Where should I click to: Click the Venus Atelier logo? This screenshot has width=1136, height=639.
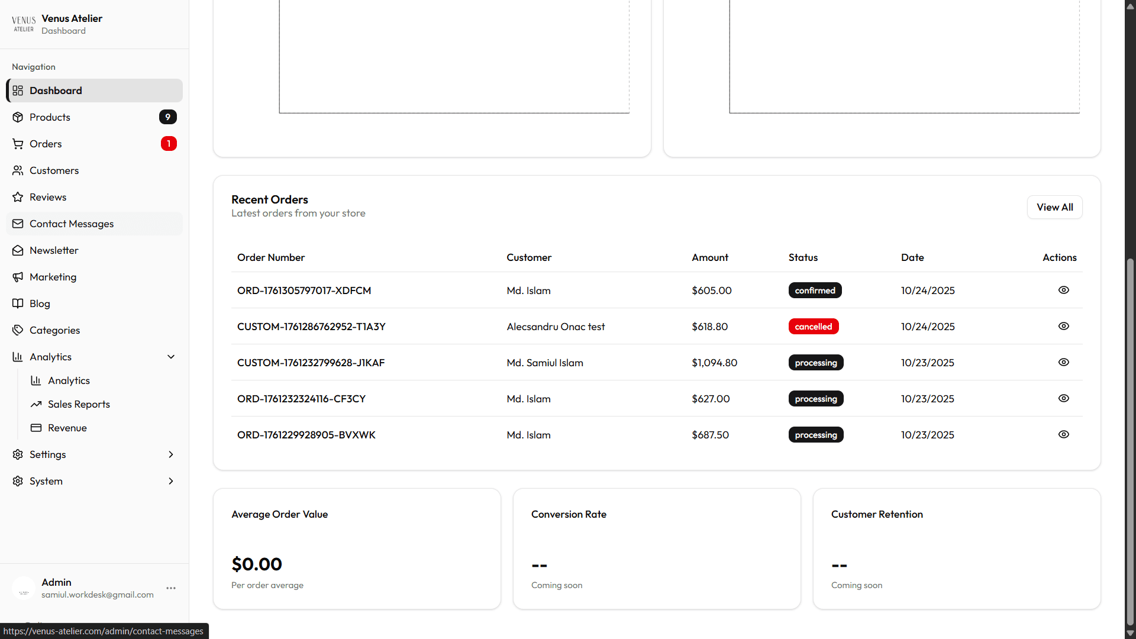tap(24, 24)
